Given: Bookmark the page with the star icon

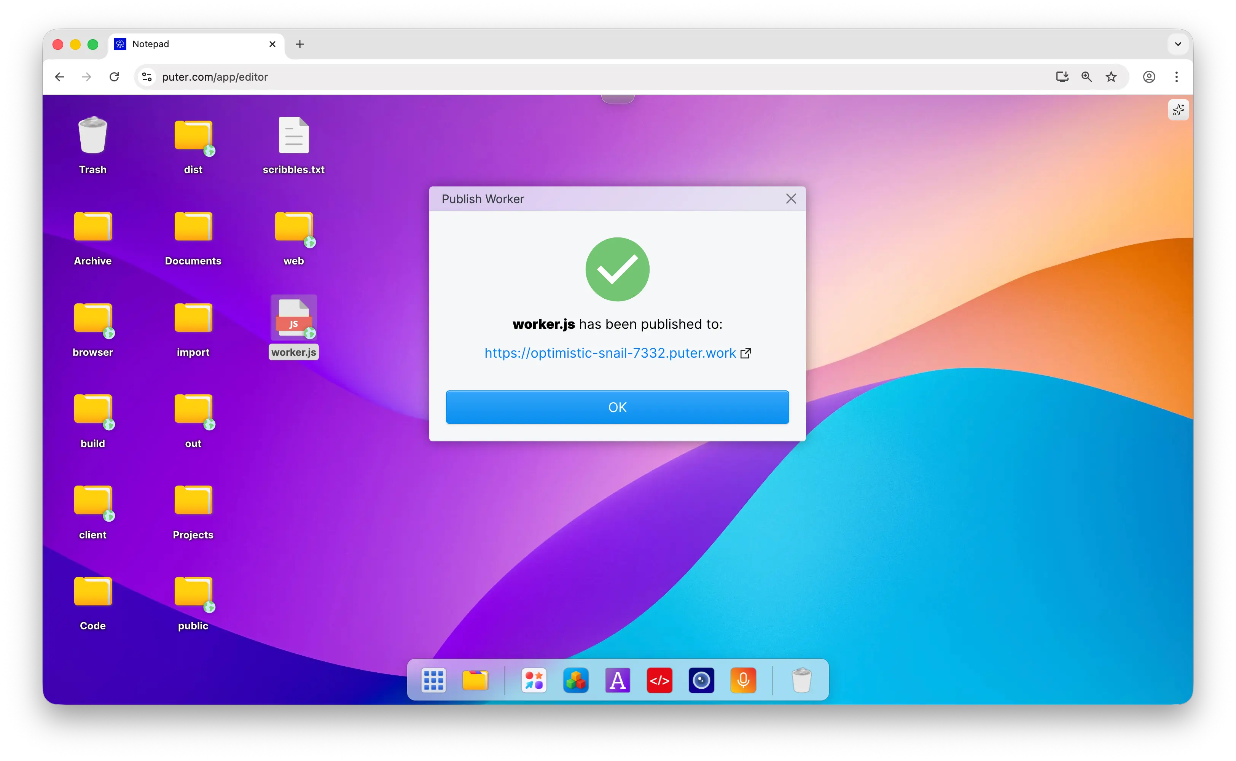Looking at the screenshot, I should [x=1111, y=77].
